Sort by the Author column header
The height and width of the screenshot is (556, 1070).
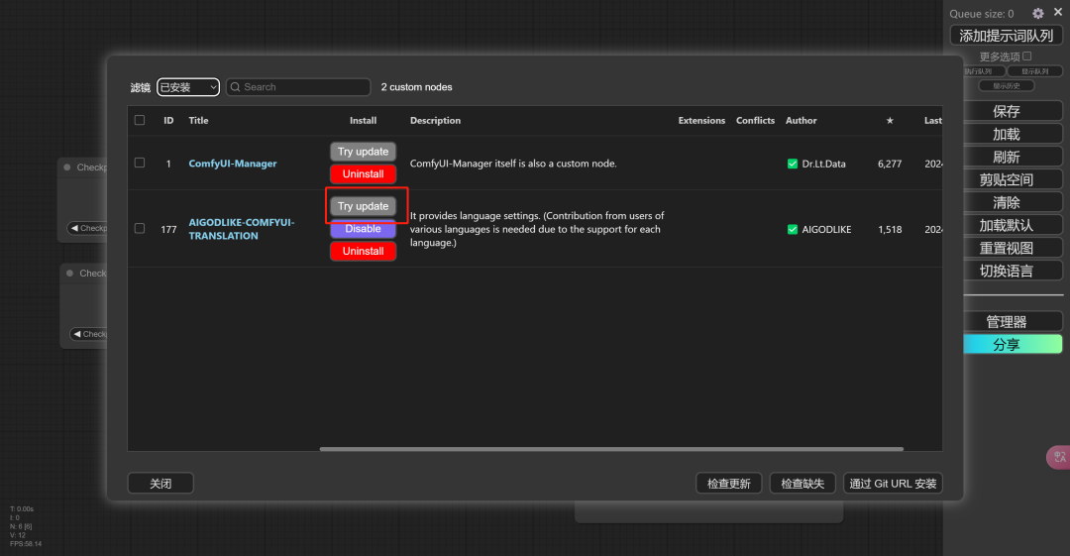[x=802, y=120]
